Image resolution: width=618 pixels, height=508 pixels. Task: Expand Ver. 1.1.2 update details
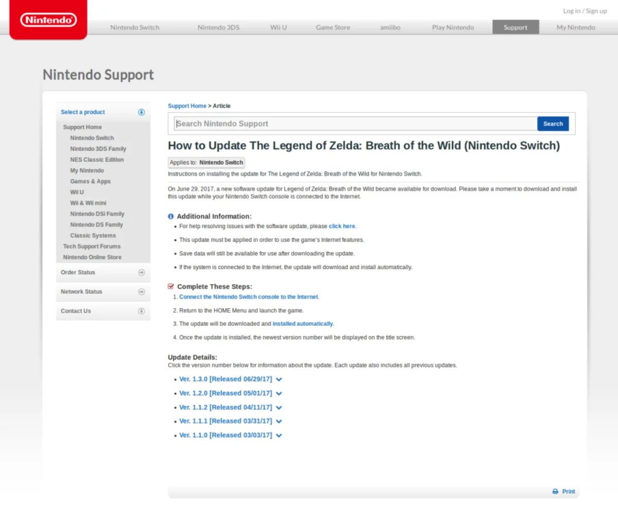279,407
